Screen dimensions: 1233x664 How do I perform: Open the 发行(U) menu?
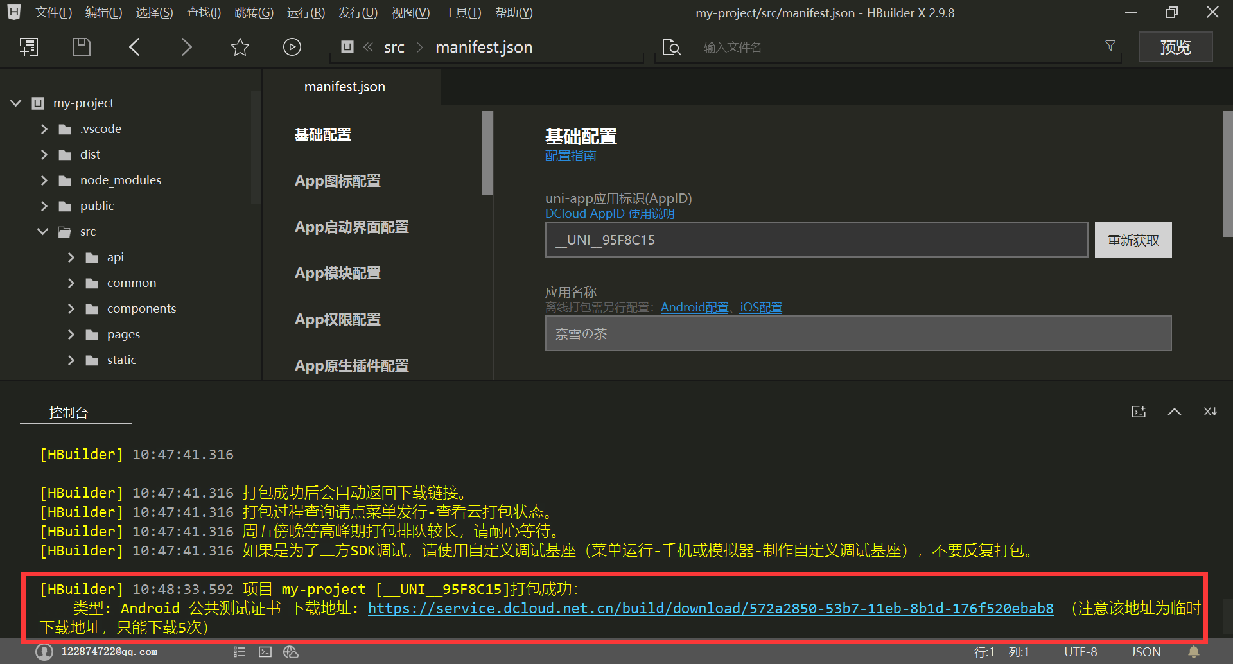[x=358, y=12]
